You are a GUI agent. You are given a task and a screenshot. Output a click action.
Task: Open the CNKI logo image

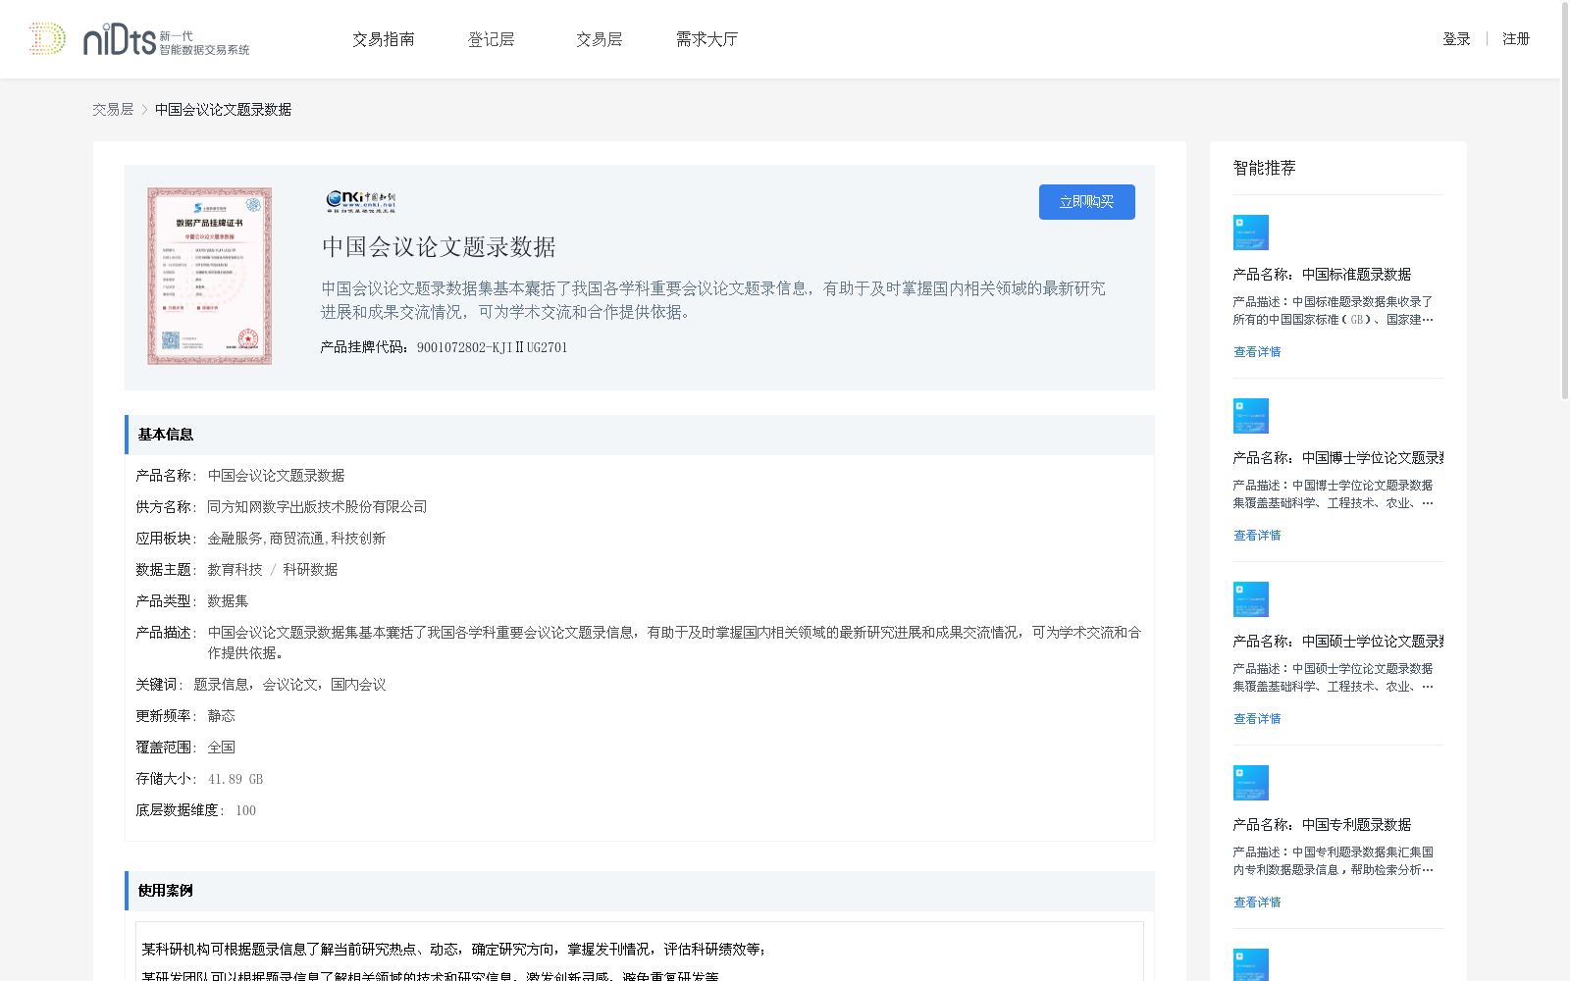(361, 201)
